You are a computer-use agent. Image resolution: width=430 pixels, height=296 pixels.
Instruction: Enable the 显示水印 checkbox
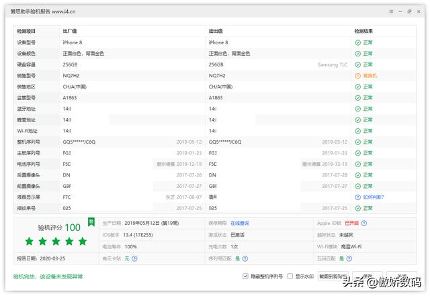click(x=290, y=277)
